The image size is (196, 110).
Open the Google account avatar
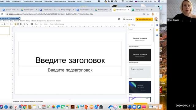pos(156,19)
